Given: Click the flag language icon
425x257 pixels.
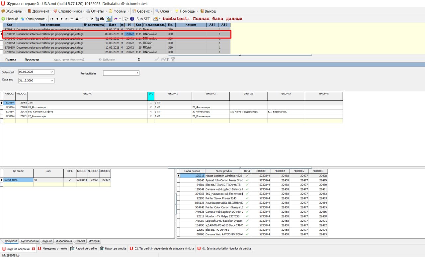Looking at the screenshot, I should click(116, 19).
